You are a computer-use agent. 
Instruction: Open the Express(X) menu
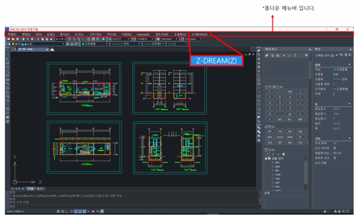[x=143, y=34]
